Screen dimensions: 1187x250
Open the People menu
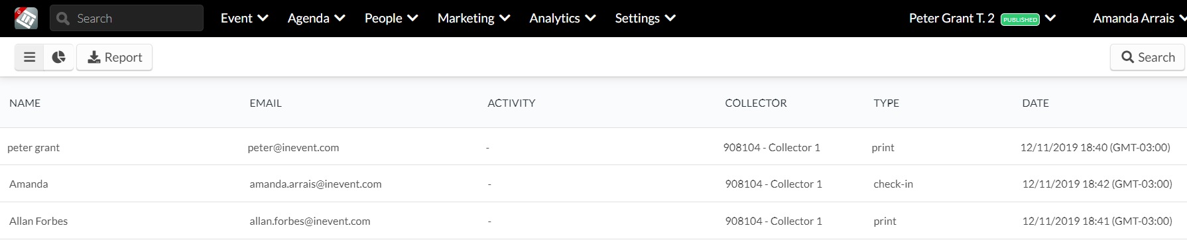(391, 18)
